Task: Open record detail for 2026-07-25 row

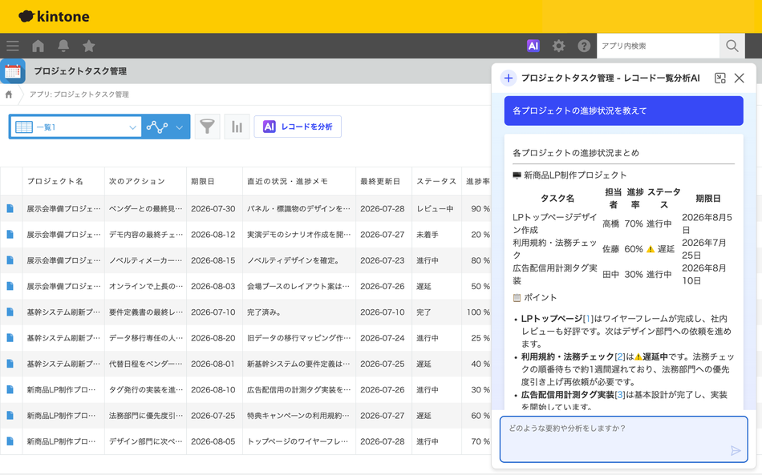Action: pyautogui.click(x=10, y=415)
